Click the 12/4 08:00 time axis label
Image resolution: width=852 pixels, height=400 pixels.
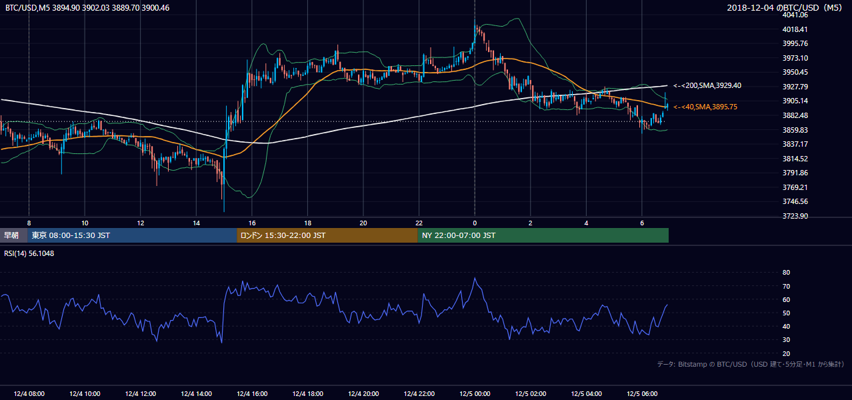pos(28,394)
